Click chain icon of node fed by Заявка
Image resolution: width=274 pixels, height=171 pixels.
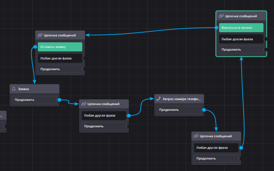coord(83,104)
